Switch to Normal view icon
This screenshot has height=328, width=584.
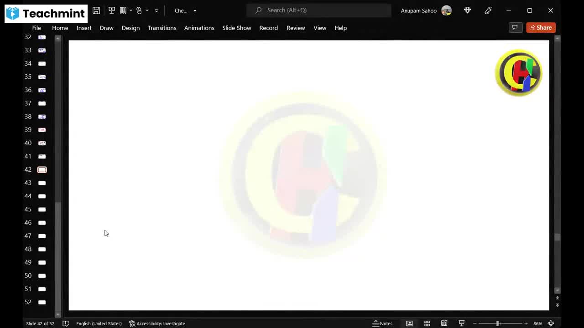409,323
